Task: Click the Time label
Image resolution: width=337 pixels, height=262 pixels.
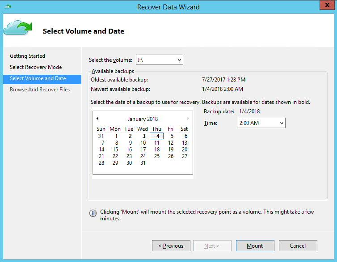Action: coord(211,123)
